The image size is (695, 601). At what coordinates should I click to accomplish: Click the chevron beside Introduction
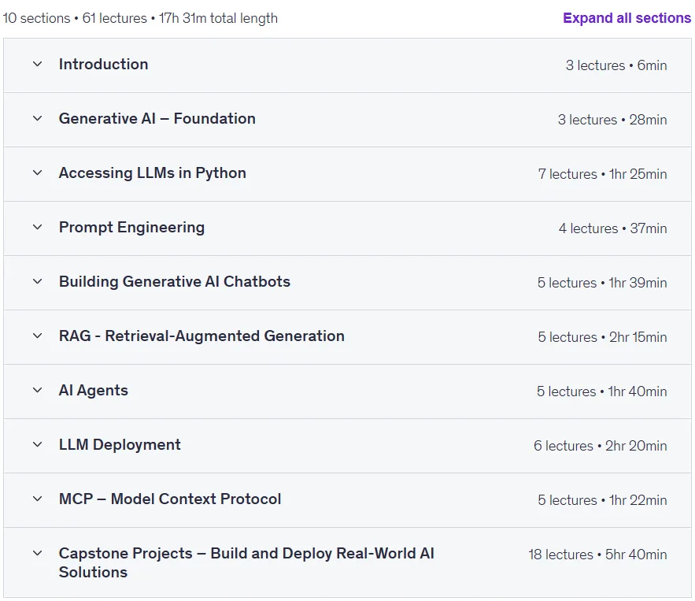click(38, 65)
